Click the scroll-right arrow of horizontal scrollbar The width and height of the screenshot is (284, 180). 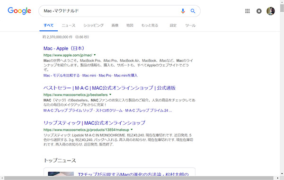(278, 178)
